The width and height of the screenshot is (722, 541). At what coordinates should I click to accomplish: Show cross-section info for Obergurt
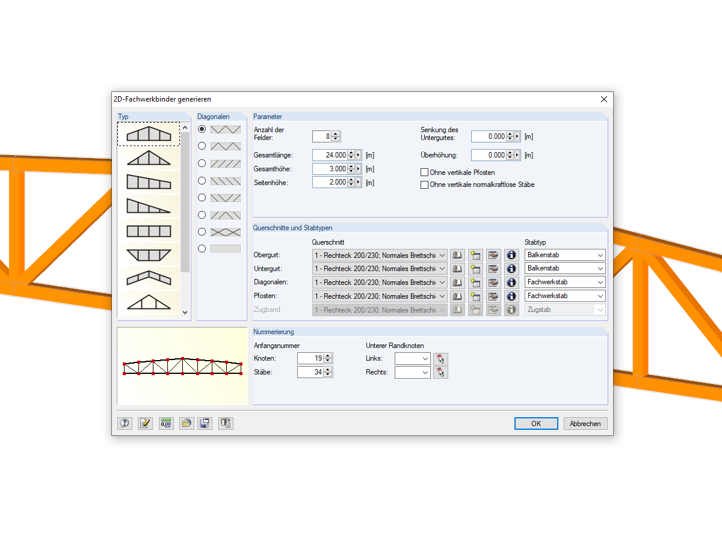point(511,255)
